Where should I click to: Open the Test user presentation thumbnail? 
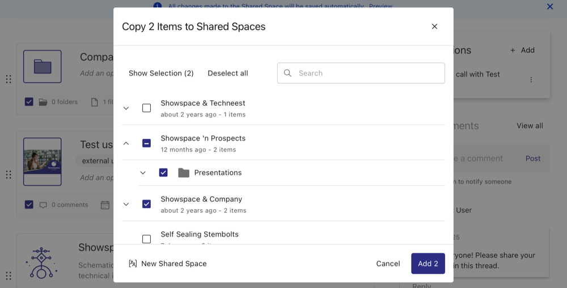[43, 162]
